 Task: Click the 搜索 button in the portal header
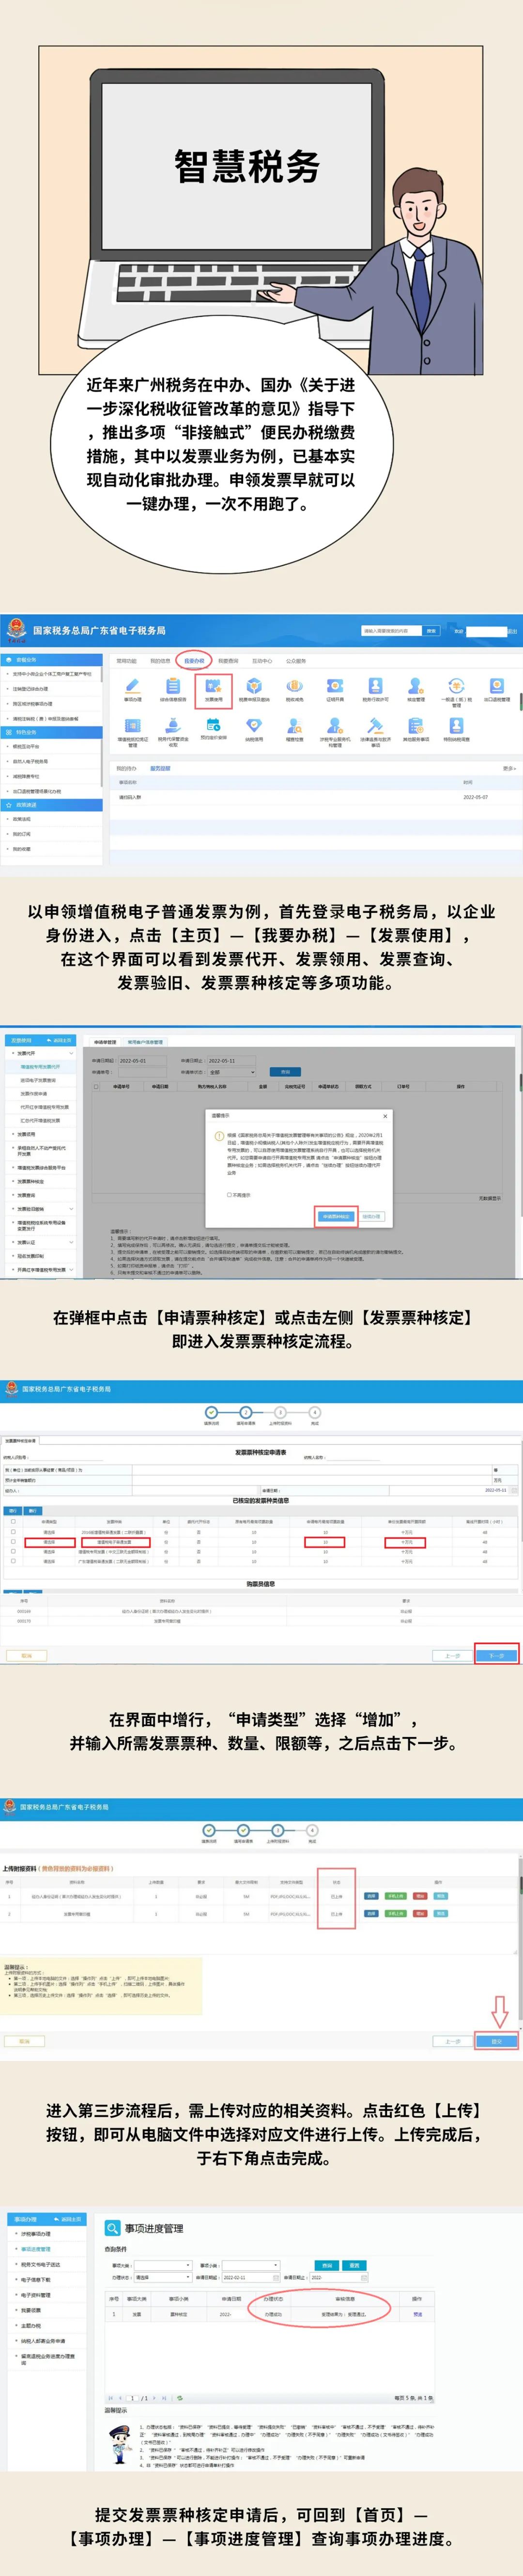coord(431,631)
